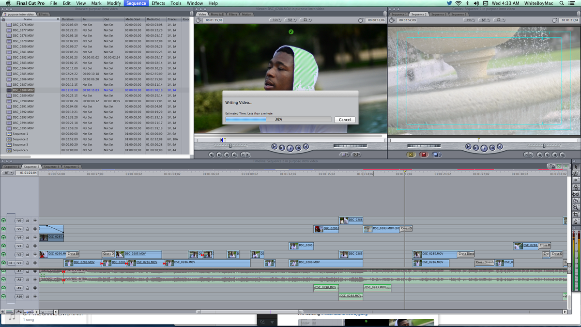Choose the Select Track Forward tool
The image size is (581, 327).
[x=576, y=180]
